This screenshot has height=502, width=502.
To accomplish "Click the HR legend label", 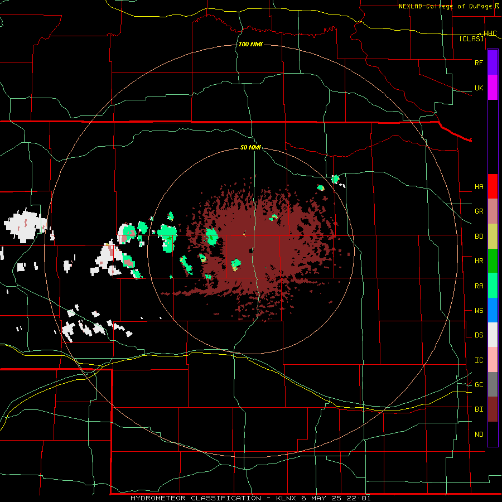I will (479, 261).
